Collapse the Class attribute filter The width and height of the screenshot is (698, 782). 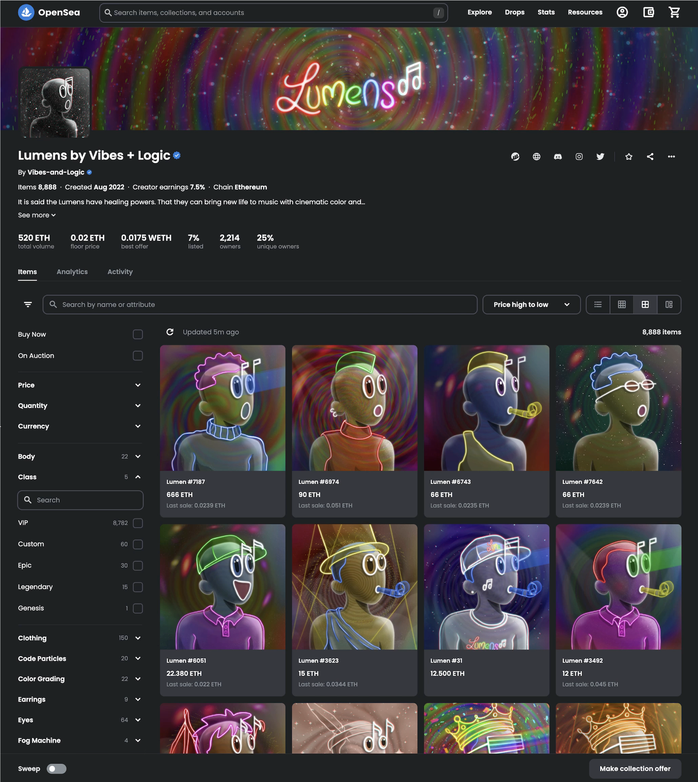80,477
